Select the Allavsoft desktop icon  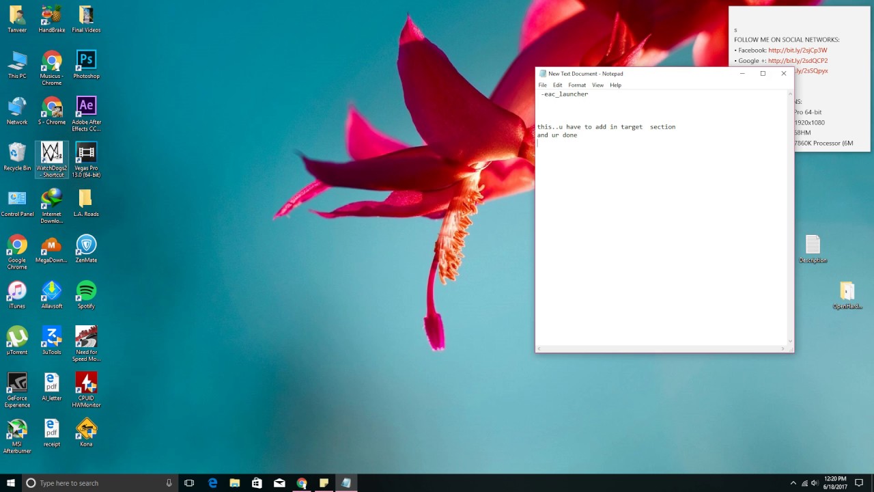pyautogui.click(x=52, y=295)
